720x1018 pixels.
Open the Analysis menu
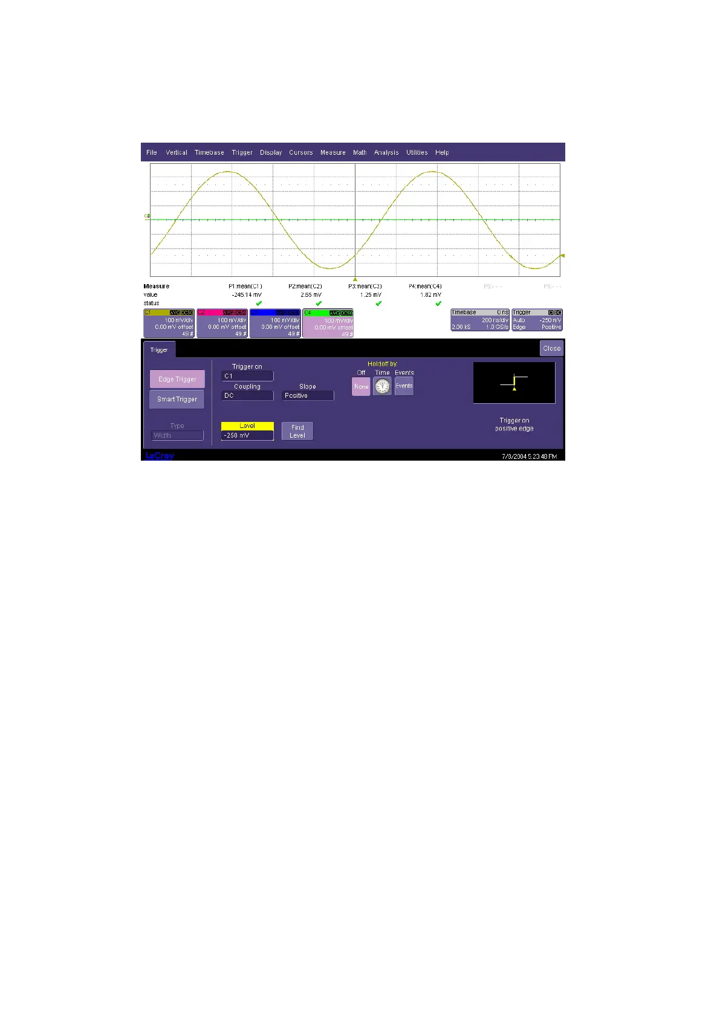[386, 153]
